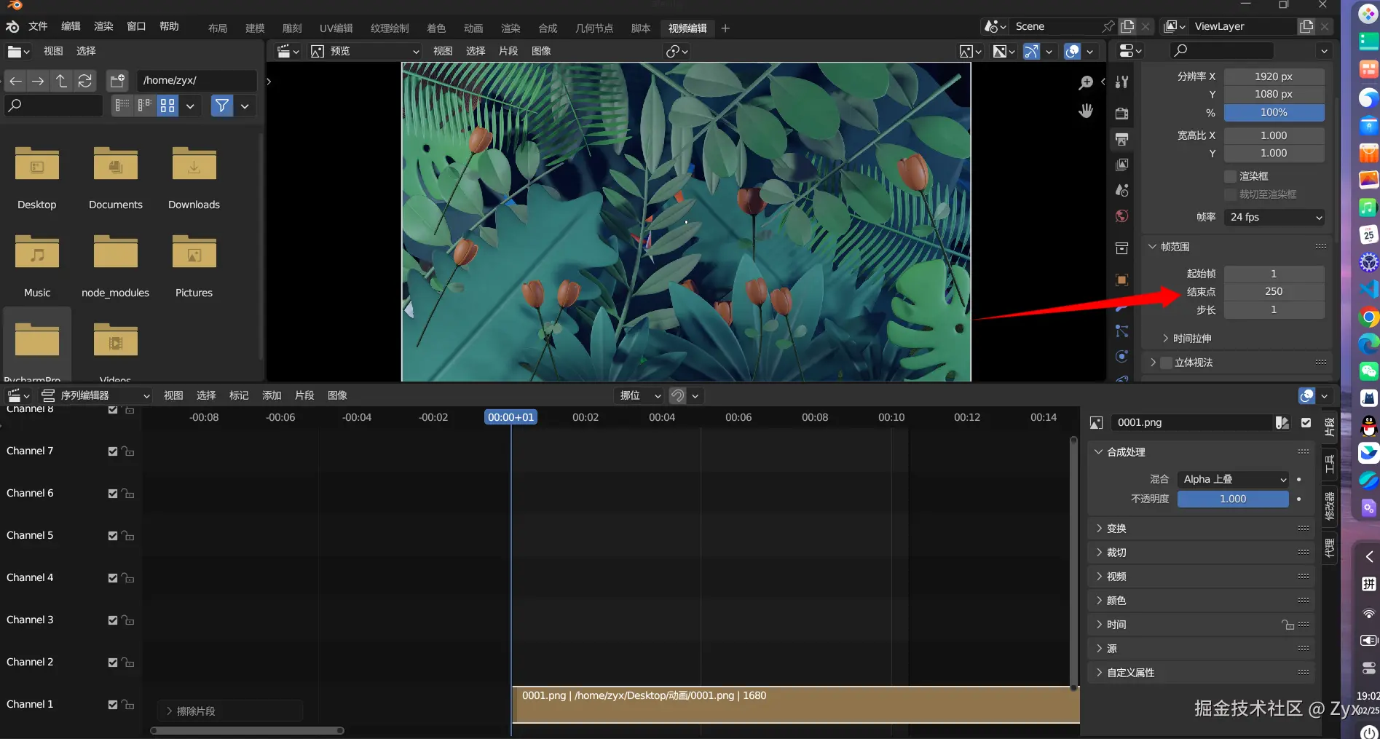Open the 24 fps frame rate dropdown
Screen dimensions: 1380x739
(x=1274, y=217)
